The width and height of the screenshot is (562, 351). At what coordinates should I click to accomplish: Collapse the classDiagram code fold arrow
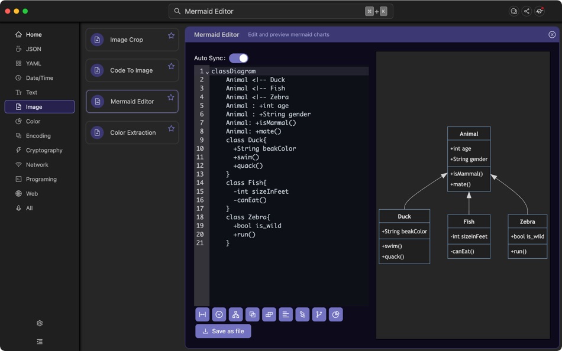click(x=207, y=72)
